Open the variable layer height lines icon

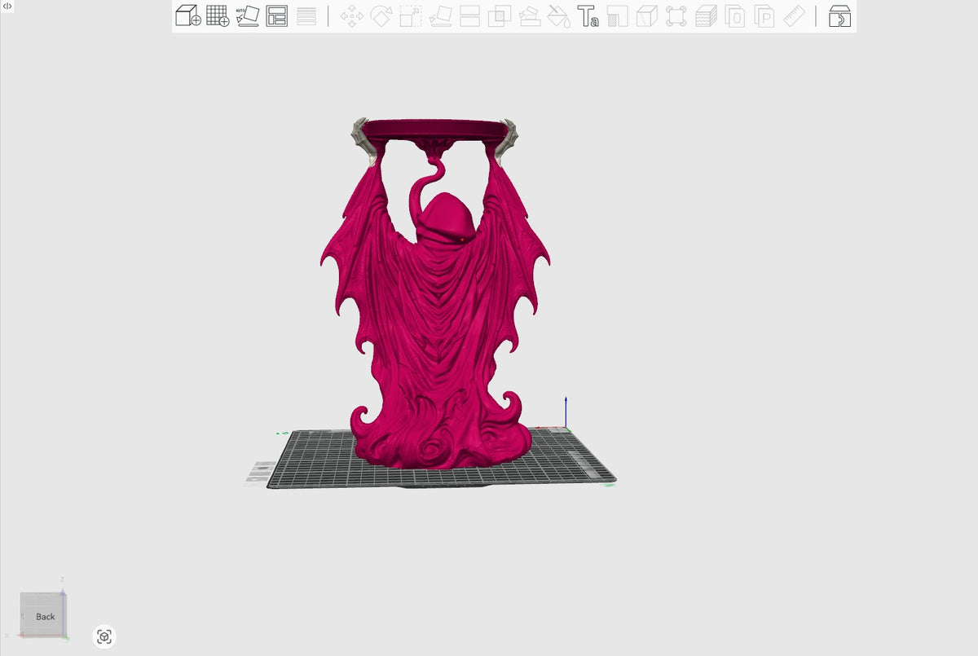[306, 15]
